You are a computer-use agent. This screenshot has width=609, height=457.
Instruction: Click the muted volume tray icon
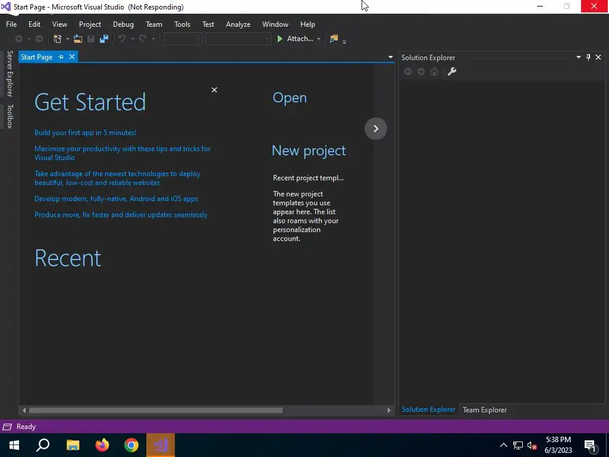532,445
